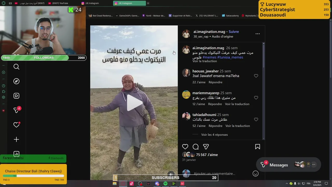Image resolution: width=332 pixels, height=187 pixels.
Task: Open the Opera sidebar player icon
Action: pyautogui.click(x=3, y=72)
